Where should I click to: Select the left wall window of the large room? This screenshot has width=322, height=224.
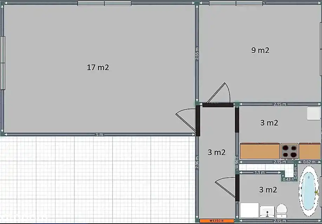click(2, 63)
